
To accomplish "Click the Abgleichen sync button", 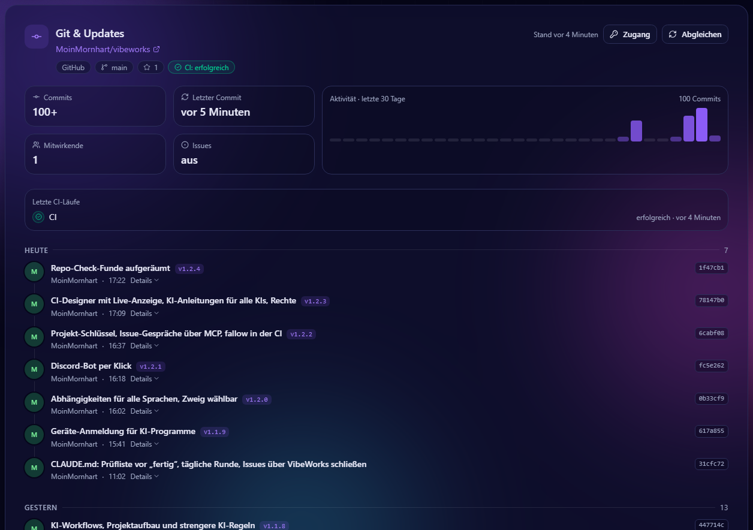I will click(x=695, y=34).
